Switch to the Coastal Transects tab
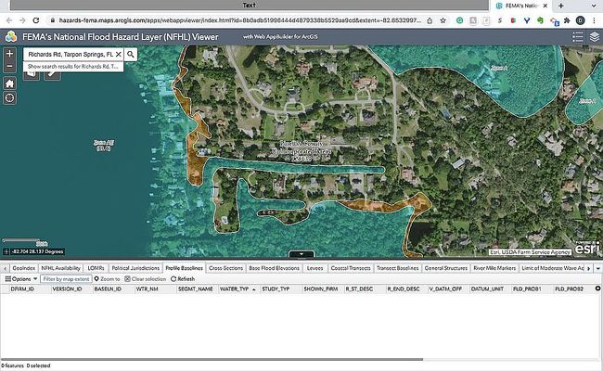Viewport: 603px width, 372px height. 351,268
